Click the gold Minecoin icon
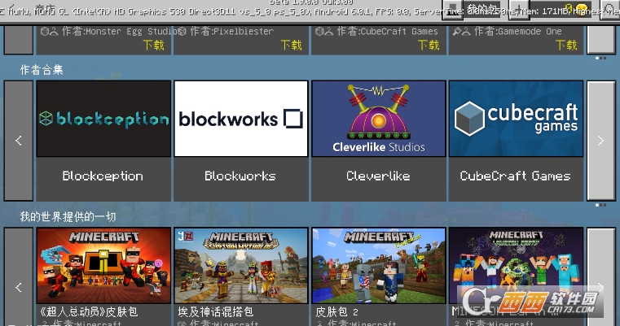Screen dimensions: 620x326 (x=582, y=9)
